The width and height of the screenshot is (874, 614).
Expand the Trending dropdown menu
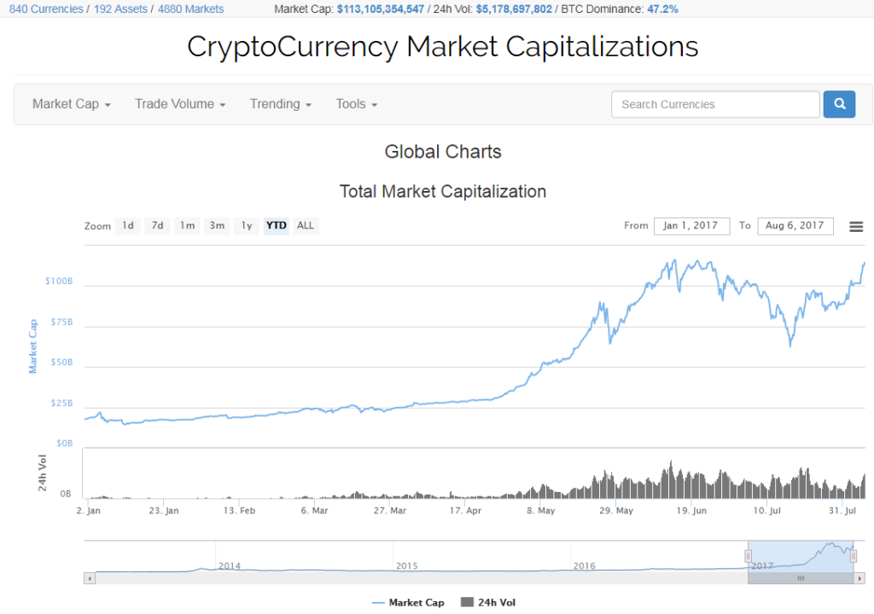[x=280, y=104]
